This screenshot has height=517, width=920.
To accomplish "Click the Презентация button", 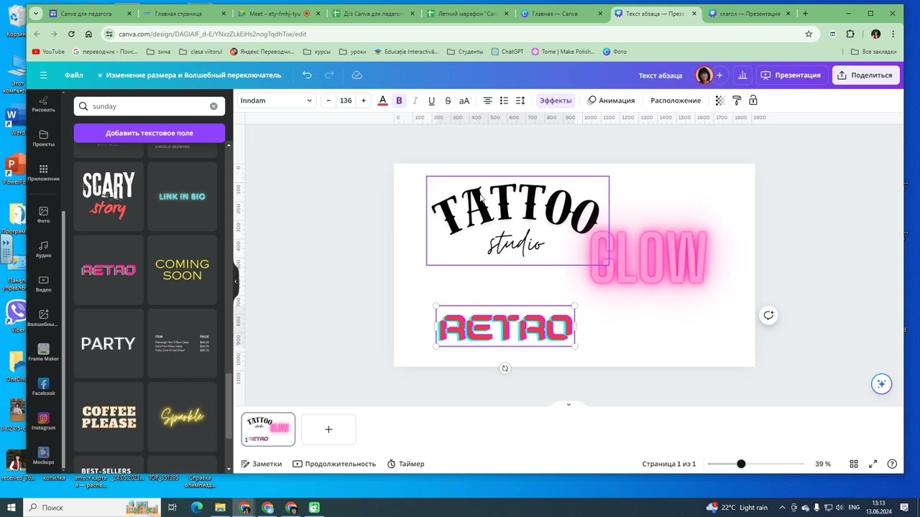I will (791, 75).
